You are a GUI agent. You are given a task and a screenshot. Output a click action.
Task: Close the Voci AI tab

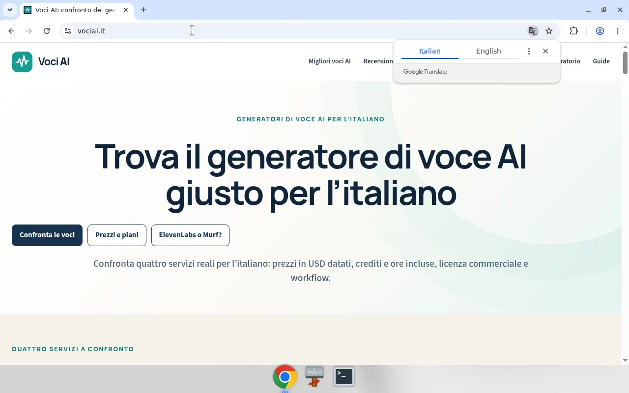pos(126,10)
